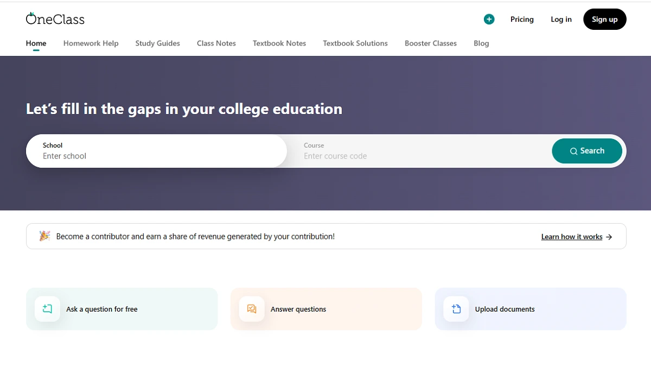Click the teal Search button
Screen dimensions: 651x367
[x=586, y=151]
